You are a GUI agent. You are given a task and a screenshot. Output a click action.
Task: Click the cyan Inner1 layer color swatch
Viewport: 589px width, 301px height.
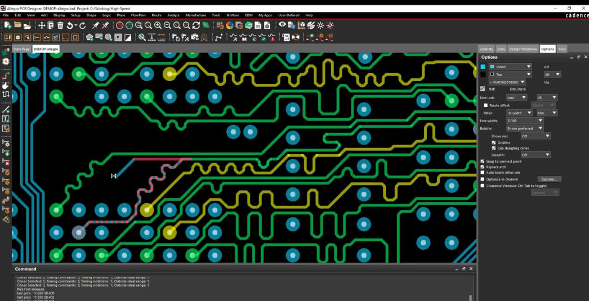483,66
